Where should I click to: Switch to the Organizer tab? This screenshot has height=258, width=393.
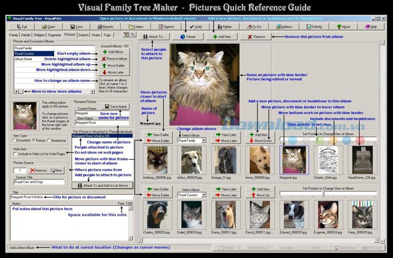[x=55, y=35]
